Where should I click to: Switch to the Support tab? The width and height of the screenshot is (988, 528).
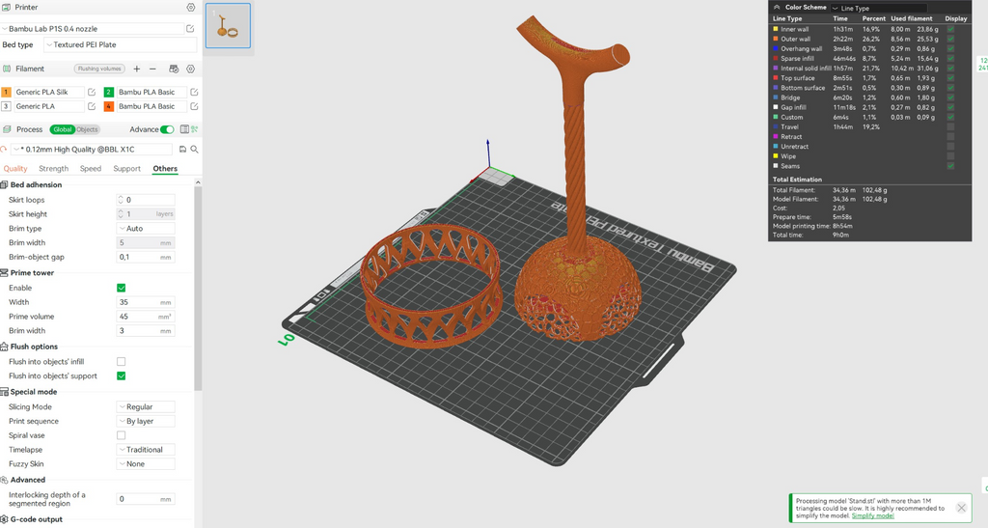point(126,169)
